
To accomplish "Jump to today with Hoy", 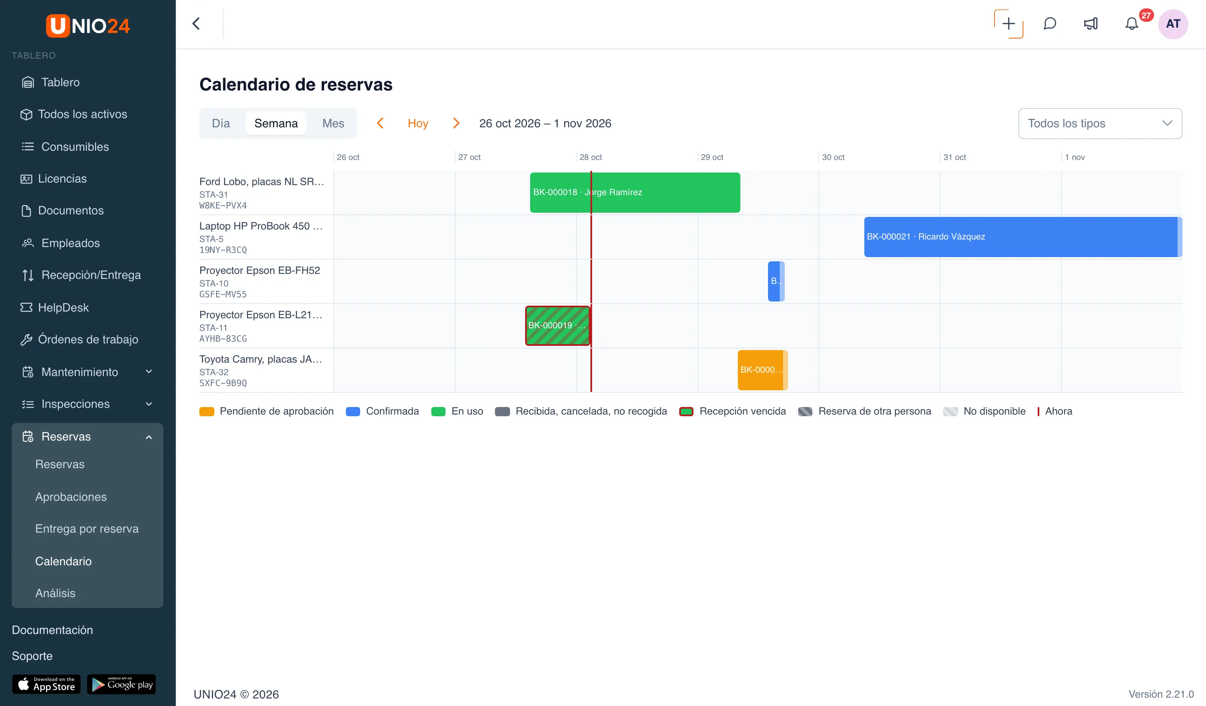I will [x=418, y=124].
